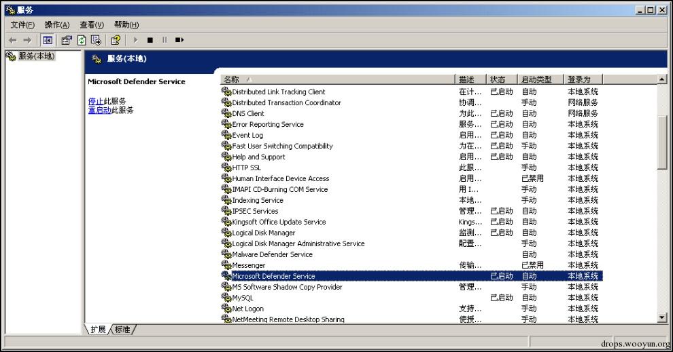Open the 操作(A) menu

57,25
